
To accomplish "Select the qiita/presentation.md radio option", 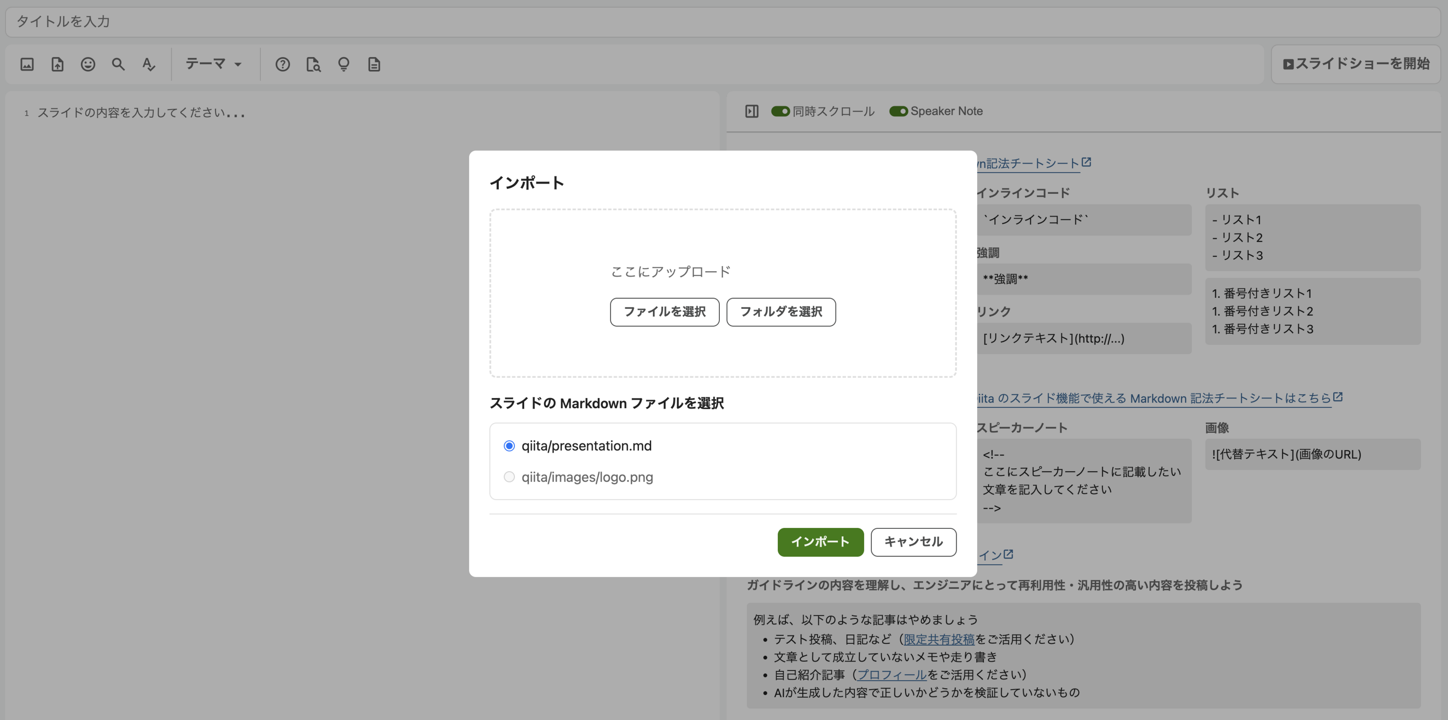I will pos(509,446).
